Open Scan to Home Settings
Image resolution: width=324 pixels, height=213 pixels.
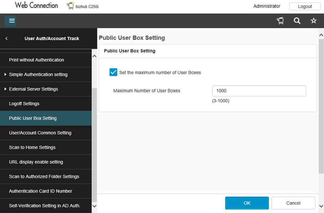pos(32,148)
